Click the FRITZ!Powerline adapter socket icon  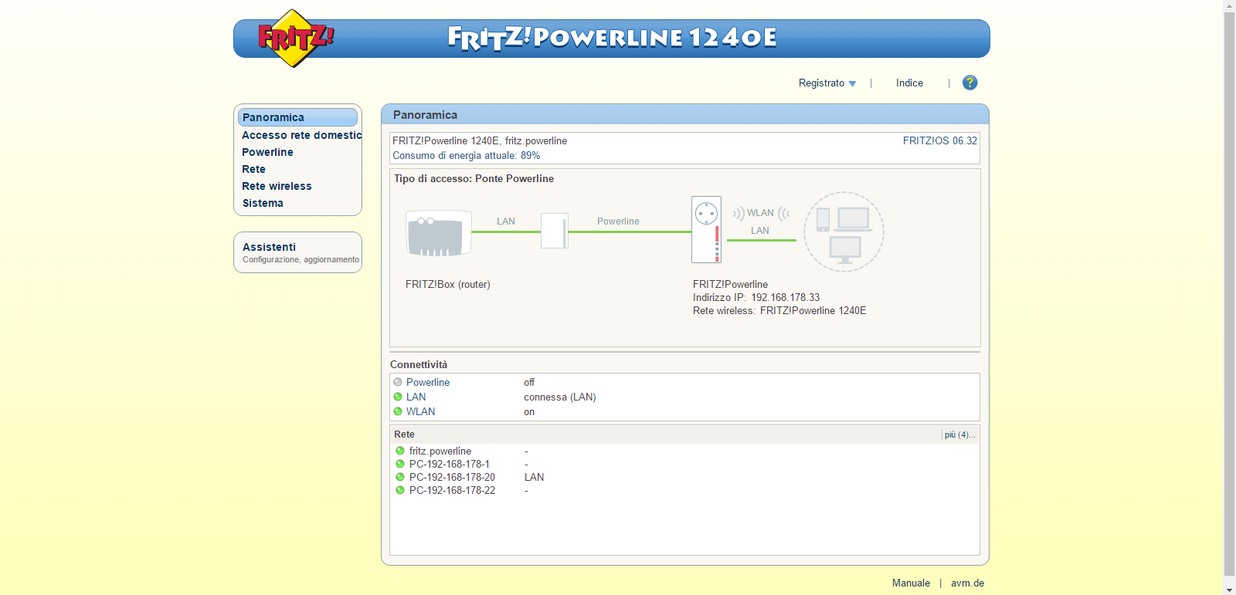coord(706,229)
